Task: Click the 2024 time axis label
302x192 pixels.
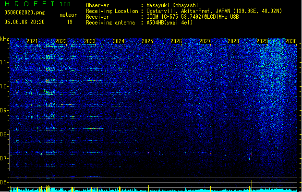Action: [x=119, y=41]
